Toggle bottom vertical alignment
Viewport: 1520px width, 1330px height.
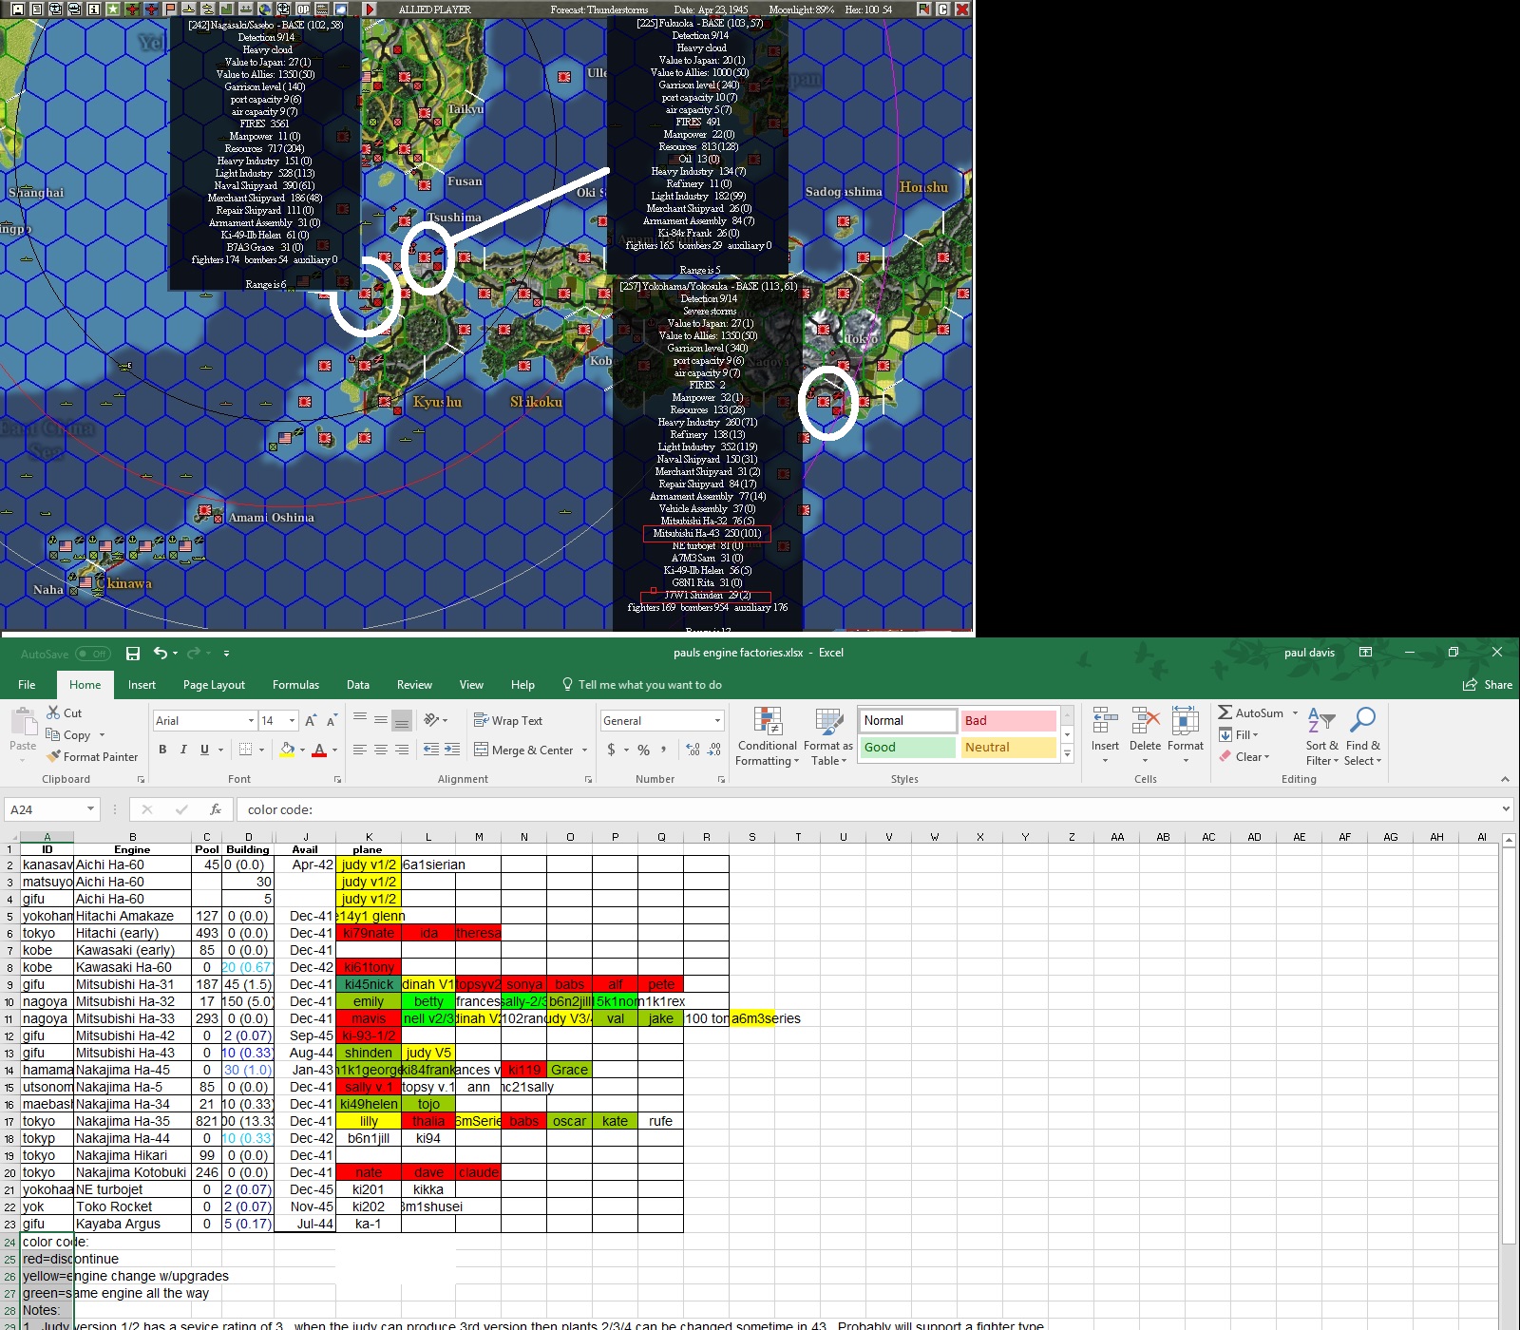402,720
